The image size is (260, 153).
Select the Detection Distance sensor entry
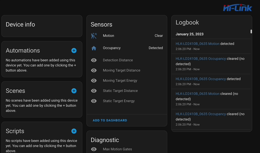(x=118, y=60)
